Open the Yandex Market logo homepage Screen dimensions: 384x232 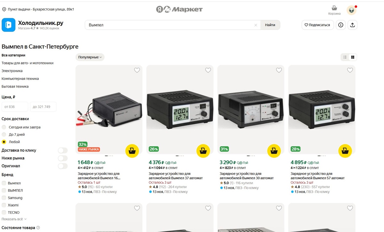click(x=179, y=9)
